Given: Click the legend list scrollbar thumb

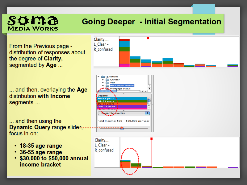Looking at the screenshot, I should click(149, 101).
